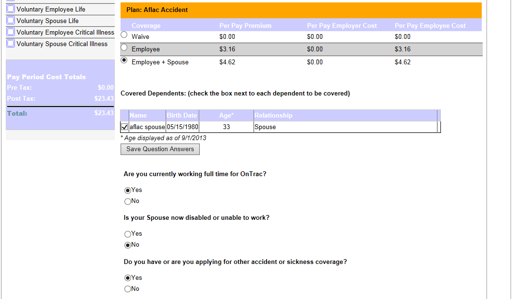Click the Relationship column header

pyautogui.click(x=273, y=115)
